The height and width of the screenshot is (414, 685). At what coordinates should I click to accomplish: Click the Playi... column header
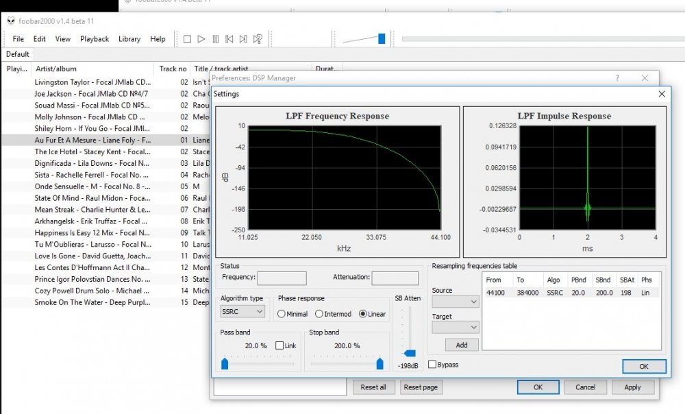click(16, 69)
